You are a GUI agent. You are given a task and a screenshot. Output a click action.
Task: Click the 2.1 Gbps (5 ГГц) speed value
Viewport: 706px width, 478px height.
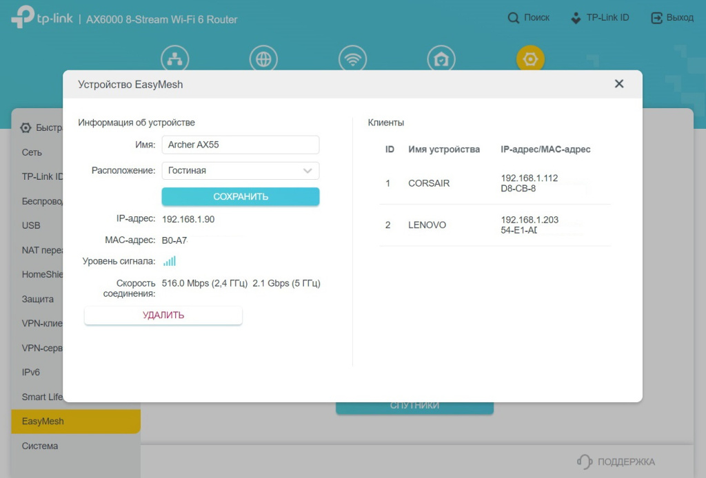[286, 283]
